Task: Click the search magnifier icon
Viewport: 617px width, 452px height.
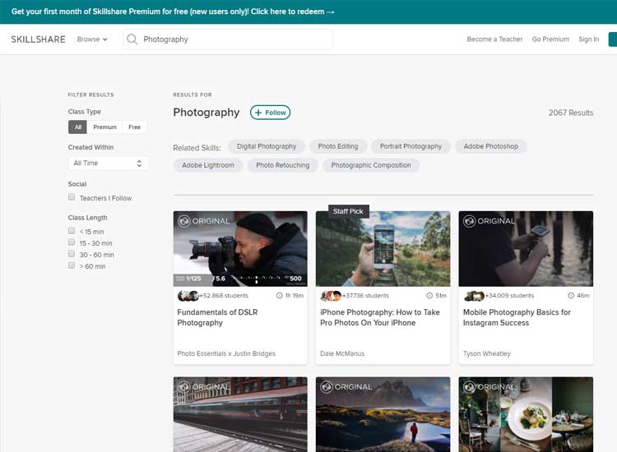Action: pyautogui.click(x=132, y=39)
